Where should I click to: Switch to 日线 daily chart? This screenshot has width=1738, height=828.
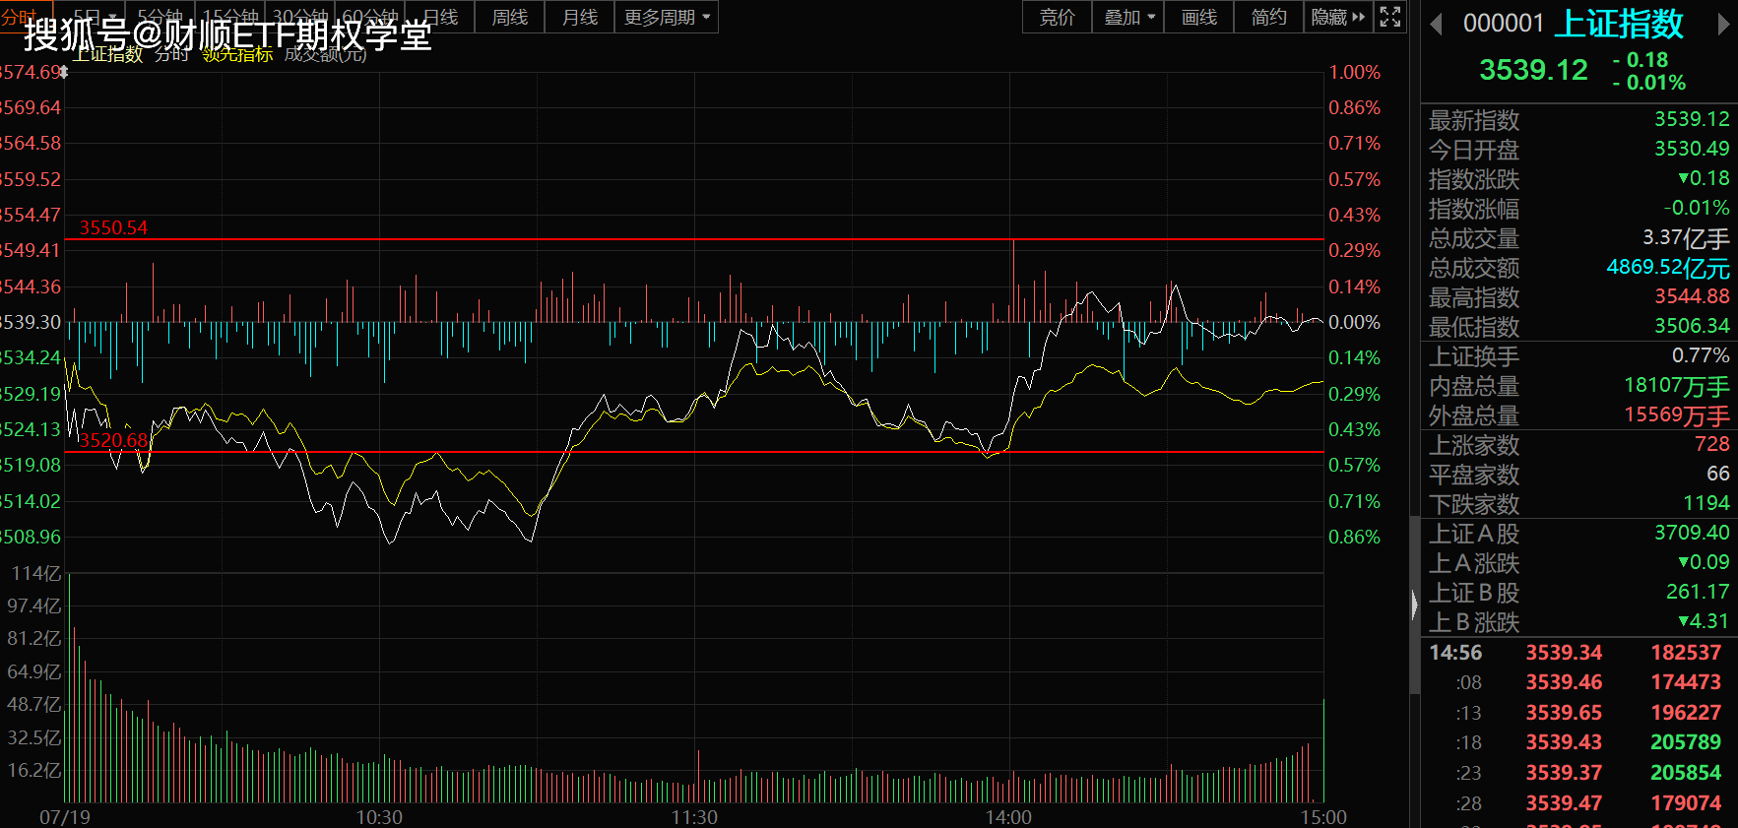click(439, 17)
